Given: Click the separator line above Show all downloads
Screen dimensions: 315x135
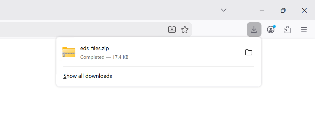Looking at the screenshot, I should coord(158,66).
